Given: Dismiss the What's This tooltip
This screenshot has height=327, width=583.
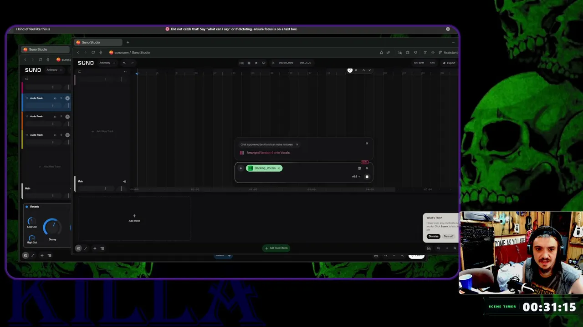Looking at the screenshot, I should click(x=433, y=236).
